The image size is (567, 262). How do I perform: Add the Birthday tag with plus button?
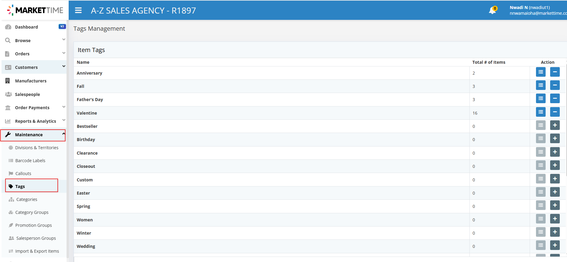(555, 138)
